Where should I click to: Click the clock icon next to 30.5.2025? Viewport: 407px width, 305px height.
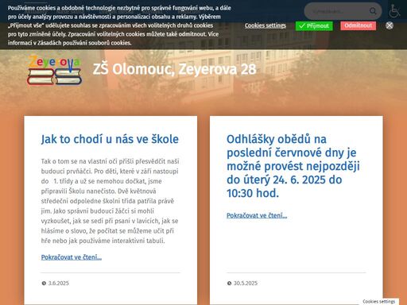[x=229, y=283]
